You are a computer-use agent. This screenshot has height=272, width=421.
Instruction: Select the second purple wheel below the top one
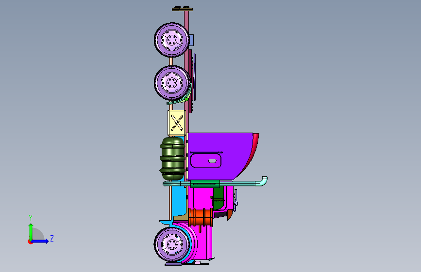point(172,83)
